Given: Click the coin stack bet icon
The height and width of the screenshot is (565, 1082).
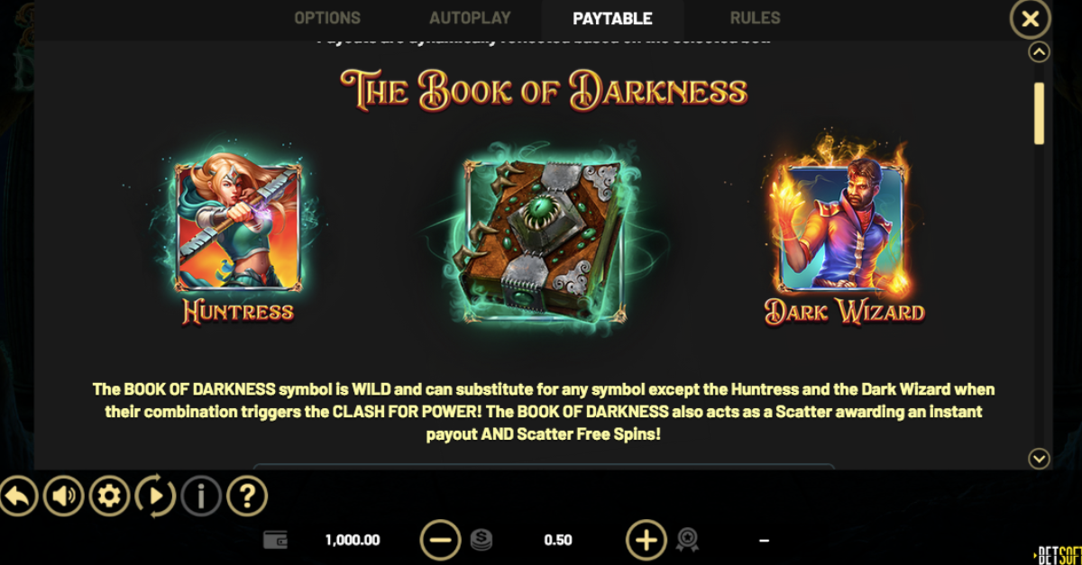Looking at the screenshot, I should click(x=481, y=541).
